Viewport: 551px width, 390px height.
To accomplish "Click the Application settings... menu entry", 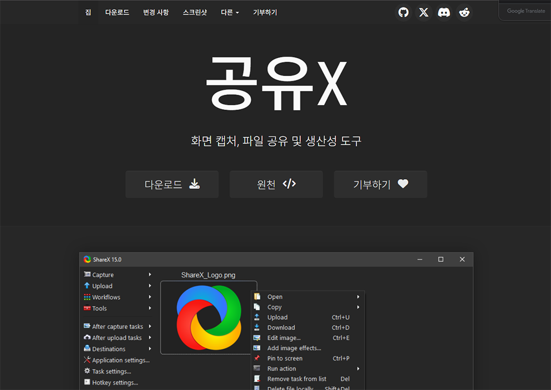I will click(121, 360).
